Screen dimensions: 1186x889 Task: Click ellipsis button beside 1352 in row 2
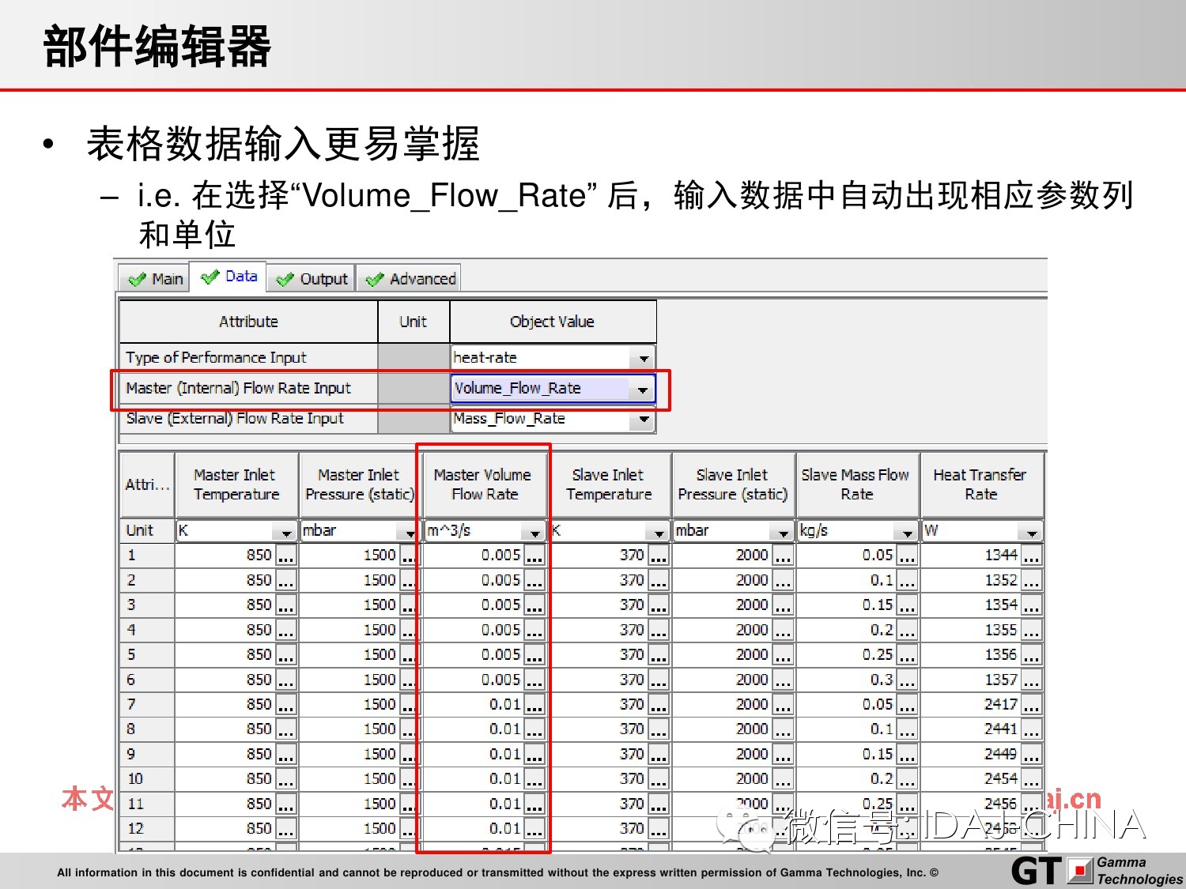pos(1031,581)
